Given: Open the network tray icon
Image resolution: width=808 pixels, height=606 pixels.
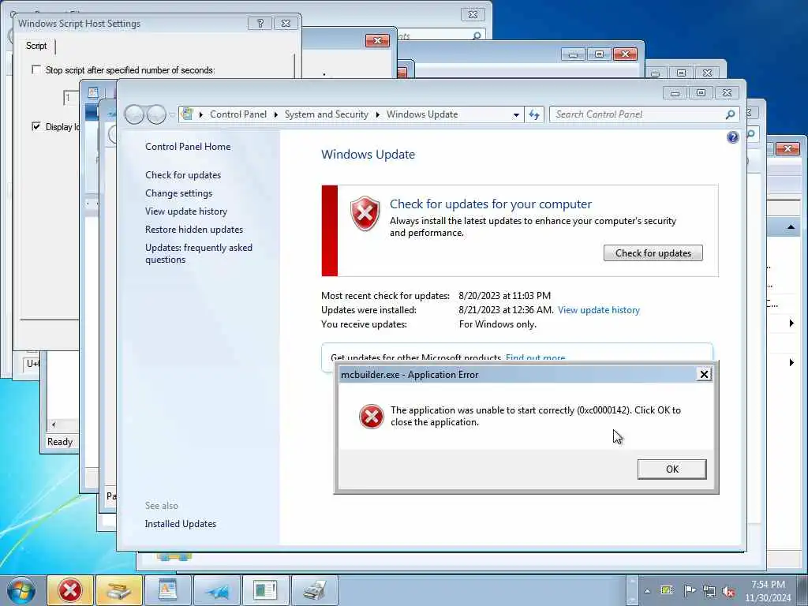Looking at the screenshot, I should tap(709, 591).
